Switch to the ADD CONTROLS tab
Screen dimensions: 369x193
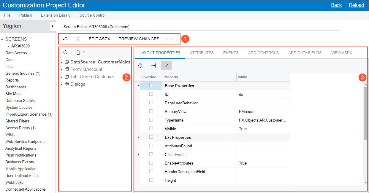(x=263, y=53)
